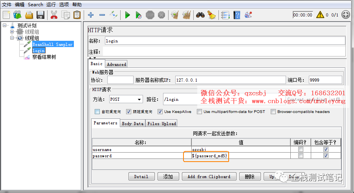Open the 帮助 menu
The width and height of the screenshot is (354, 193).
coord(77,4)
